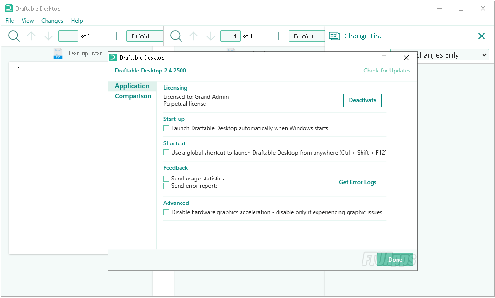Screen dimensions: 495x298
Task: Click the right pane page number field
Action: pos(230,36)
